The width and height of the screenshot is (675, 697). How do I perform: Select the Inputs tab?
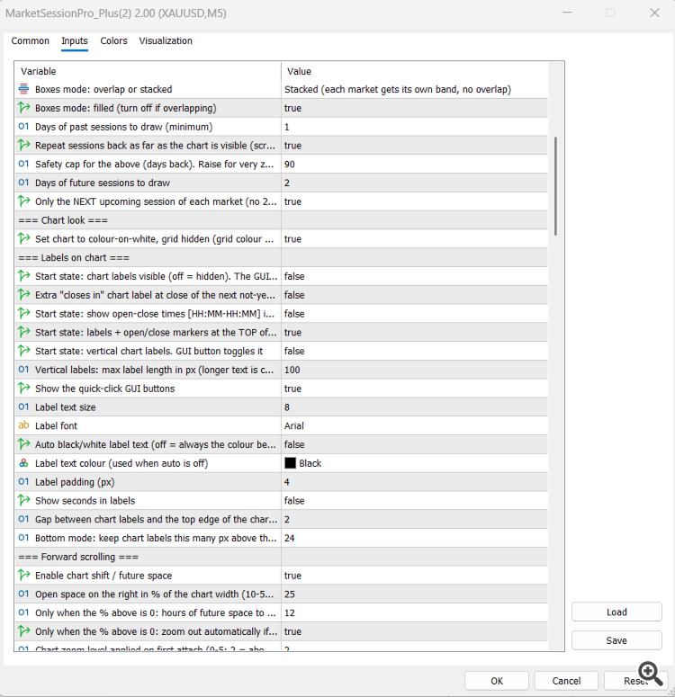(75, 40)
